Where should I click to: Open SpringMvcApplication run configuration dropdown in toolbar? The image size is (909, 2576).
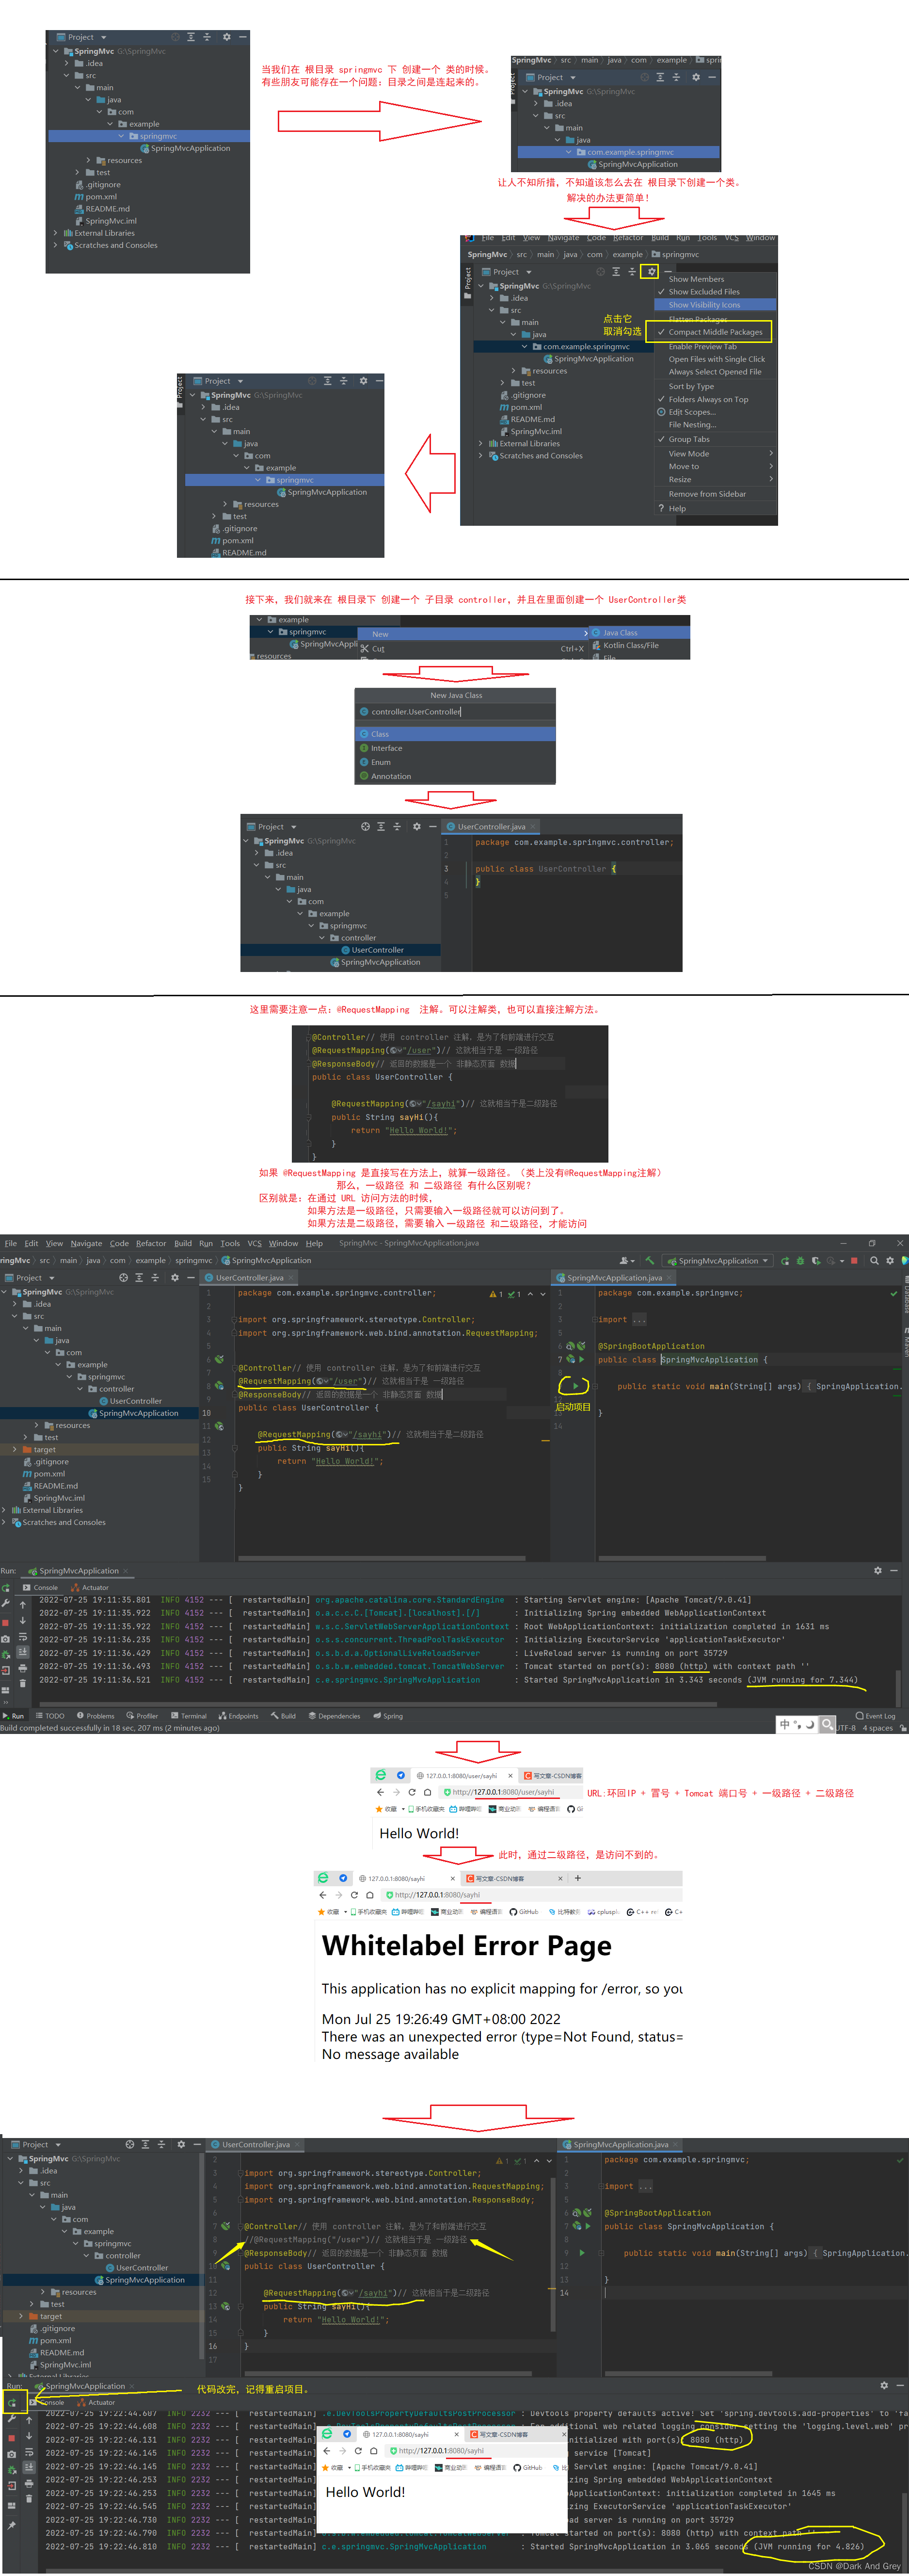718,1260
